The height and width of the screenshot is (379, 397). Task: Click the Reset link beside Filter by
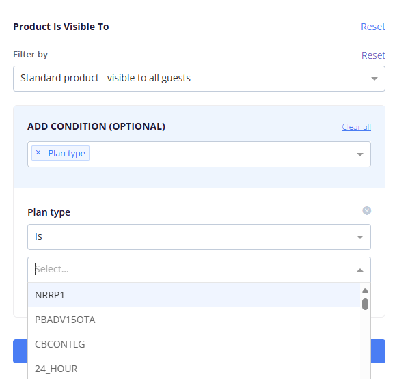(373, 55)
